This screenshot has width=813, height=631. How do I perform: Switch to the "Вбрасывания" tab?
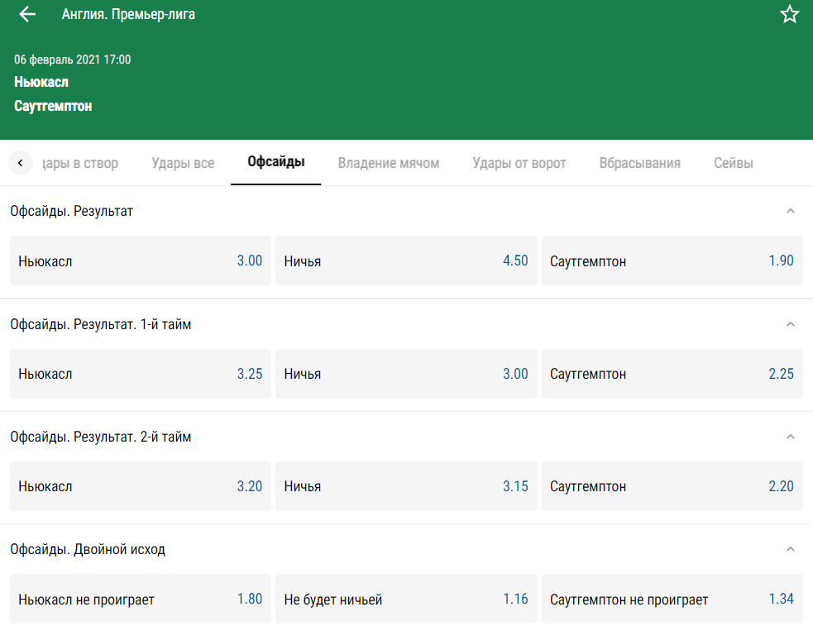point(640,163)
